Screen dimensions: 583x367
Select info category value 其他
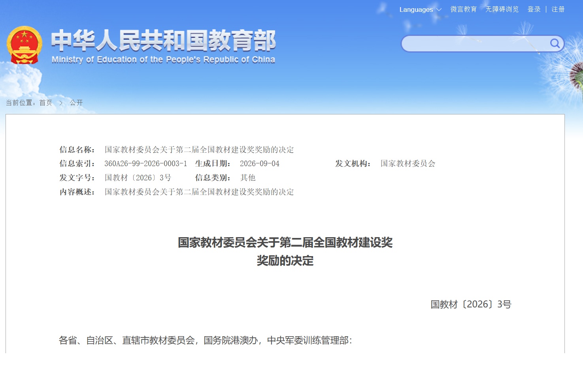pyautogui.click(x=248, y=178)
